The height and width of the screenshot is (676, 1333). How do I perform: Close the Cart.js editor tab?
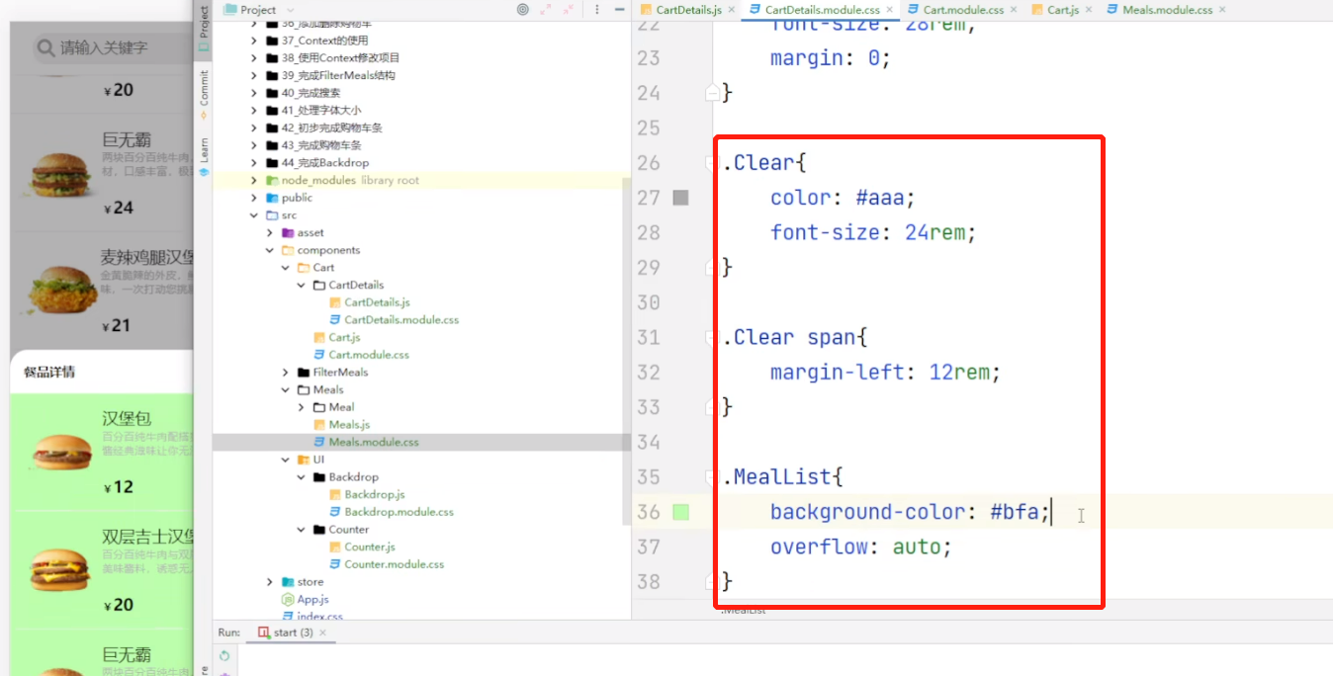point(1088,10)
